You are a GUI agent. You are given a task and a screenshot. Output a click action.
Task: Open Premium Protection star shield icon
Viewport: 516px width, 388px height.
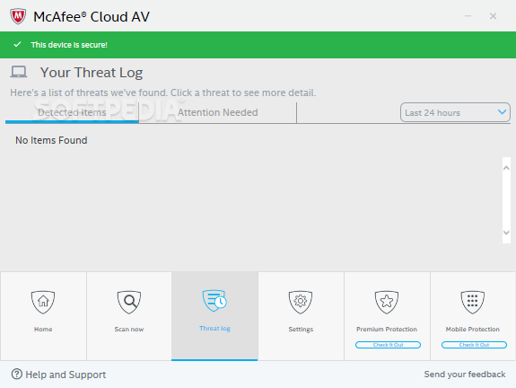pos(387,302)
